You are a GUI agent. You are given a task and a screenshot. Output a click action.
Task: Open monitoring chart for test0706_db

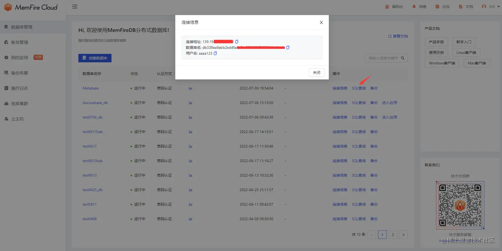click(191, 118)
